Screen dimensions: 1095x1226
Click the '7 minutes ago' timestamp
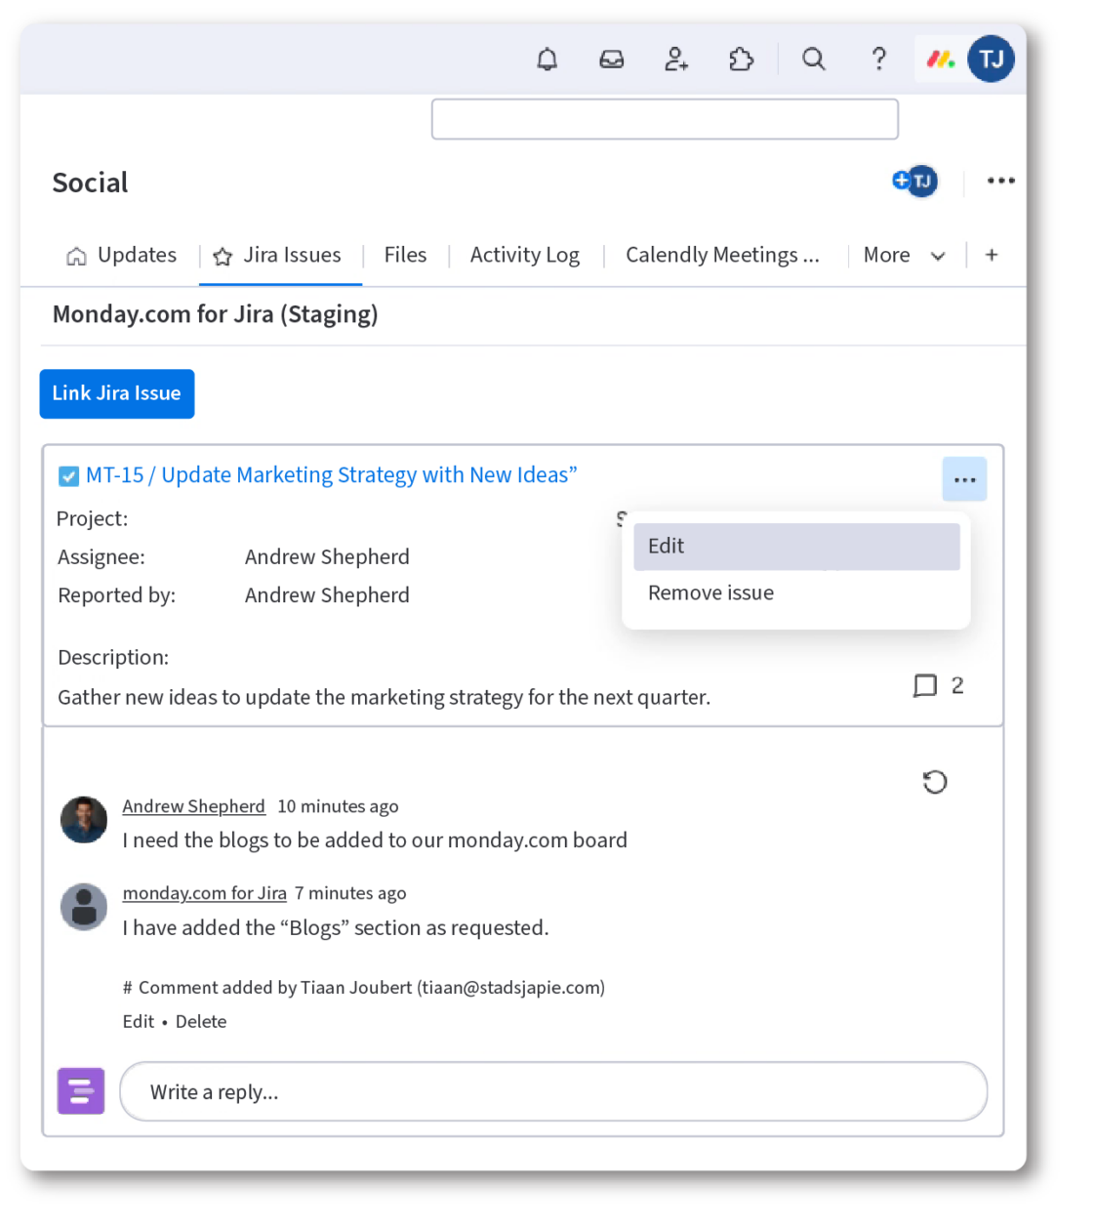coord(350,893)
